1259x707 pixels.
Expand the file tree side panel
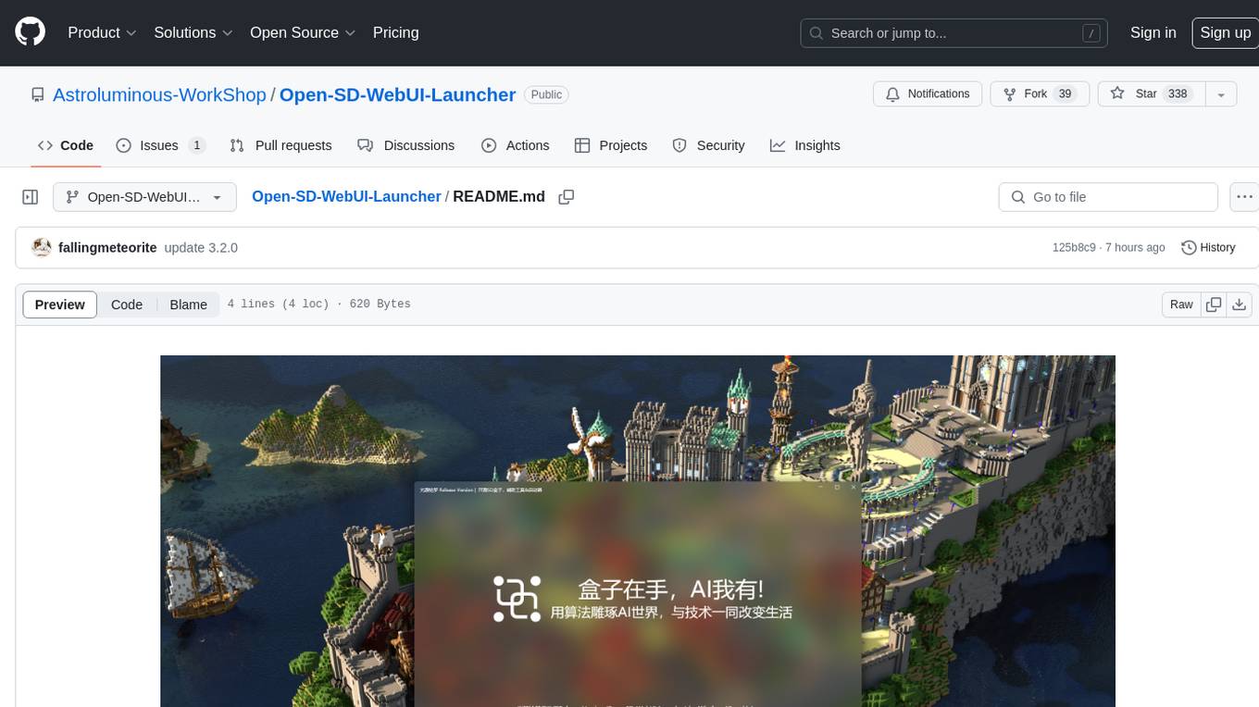click(x=31, y=197)
